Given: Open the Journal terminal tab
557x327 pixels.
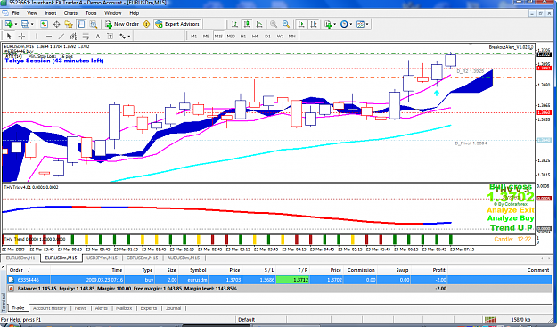Looking at the screenshot, I should (173, 308).
